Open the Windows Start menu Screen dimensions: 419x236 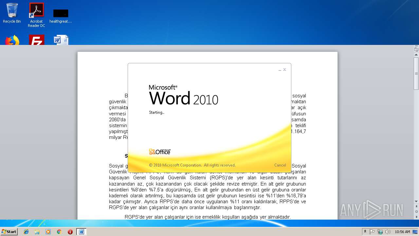pyautogui.click(x=9, y=231)
